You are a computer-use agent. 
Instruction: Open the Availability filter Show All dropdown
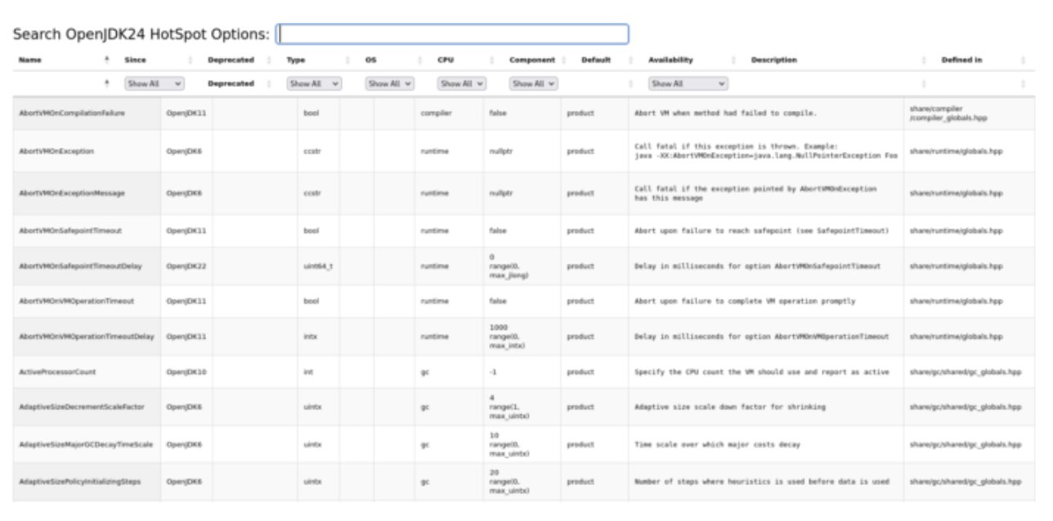click(688, 83)
